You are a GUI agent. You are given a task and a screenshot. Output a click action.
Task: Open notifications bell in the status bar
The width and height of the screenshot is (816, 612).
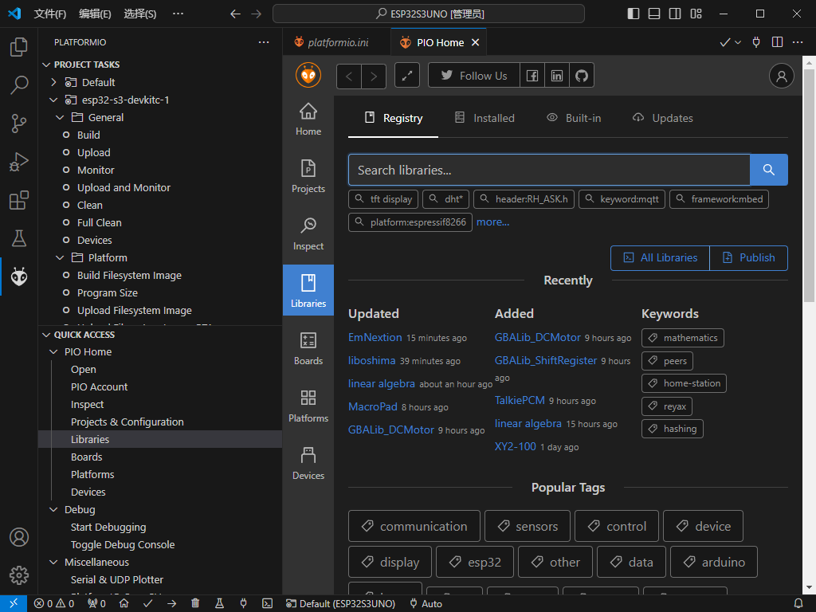pos(798,603)
